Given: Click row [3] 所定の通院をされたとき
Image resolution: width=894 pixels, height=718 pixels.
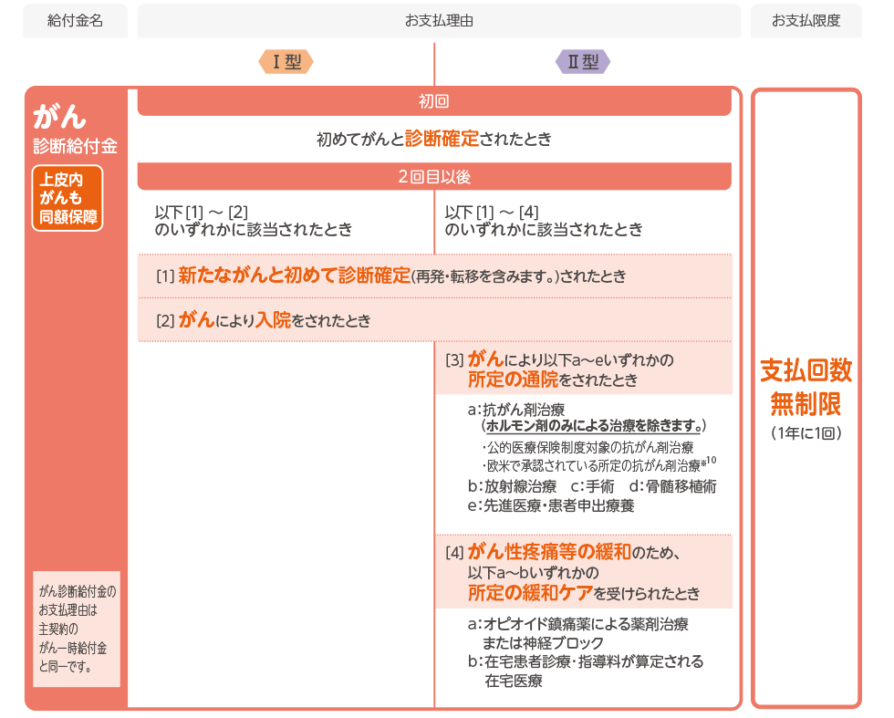Looking at the screenshot, I should pos(584,369).
